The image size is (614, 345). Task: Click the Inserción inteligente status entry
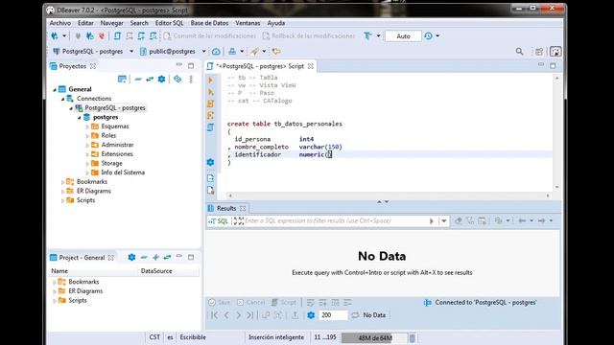276,337
